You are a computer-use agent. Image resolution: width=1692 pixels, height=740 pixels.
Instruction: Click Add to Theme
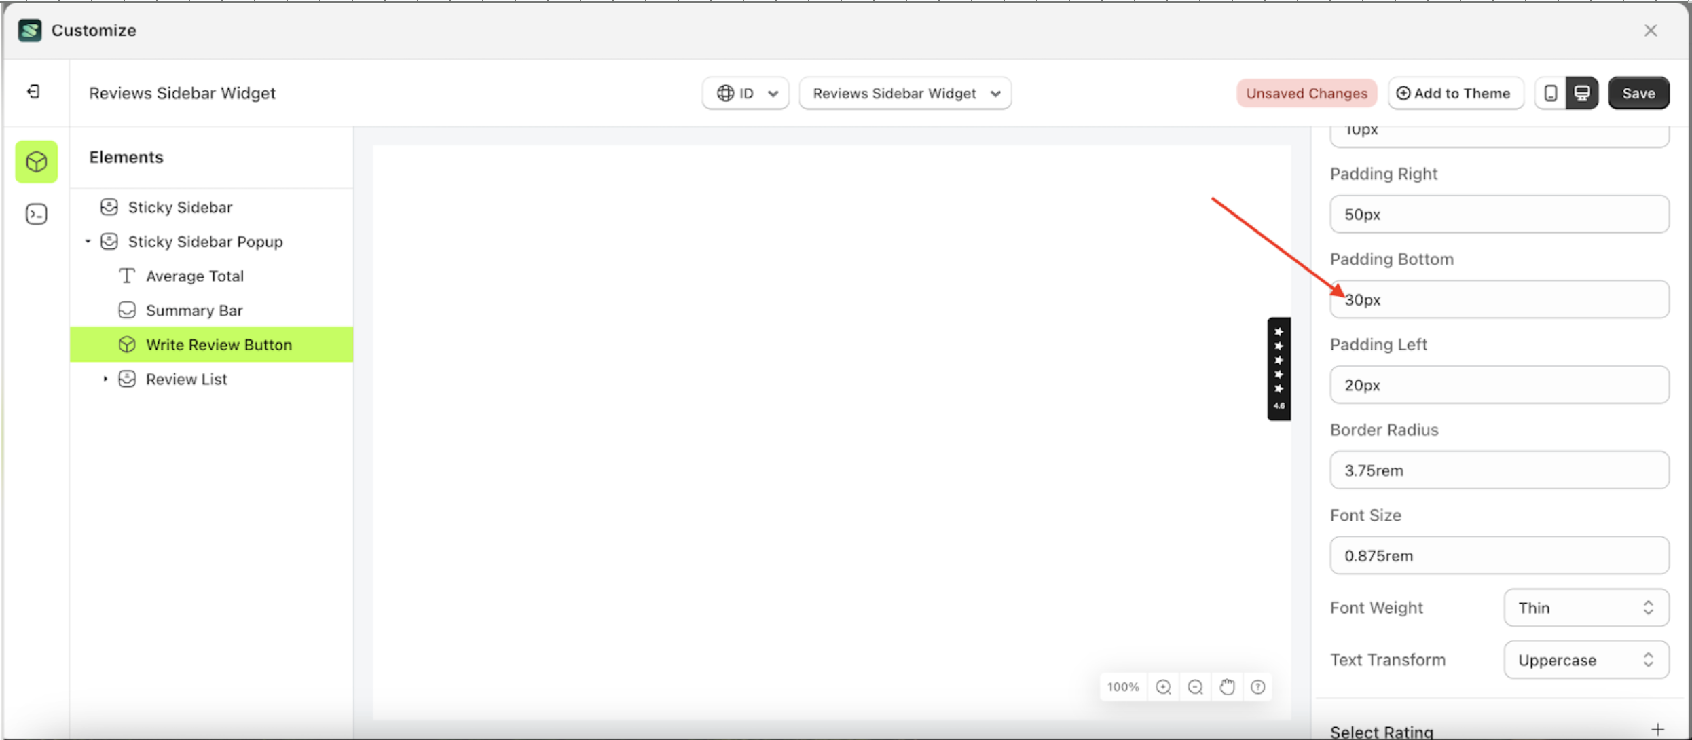(x=1455, y=93)
